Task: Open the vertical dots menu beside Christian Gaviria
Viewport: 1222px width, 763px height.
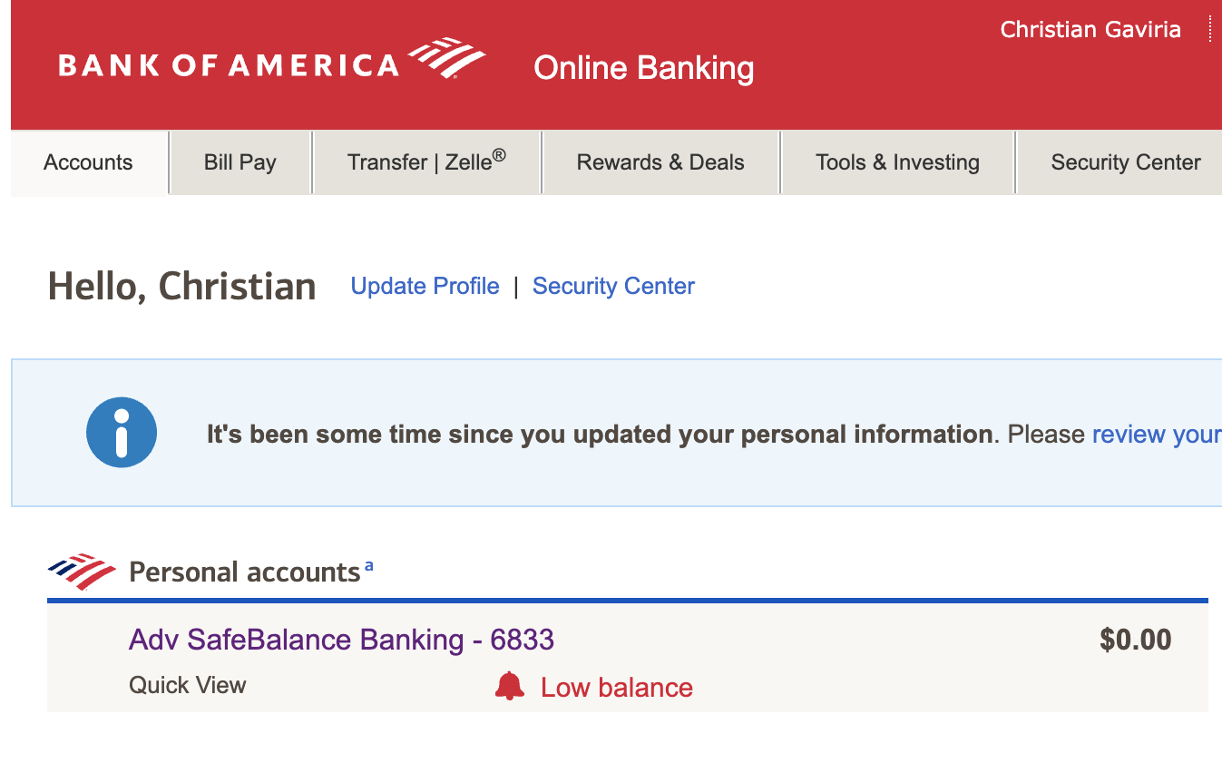Action: 1210,29
